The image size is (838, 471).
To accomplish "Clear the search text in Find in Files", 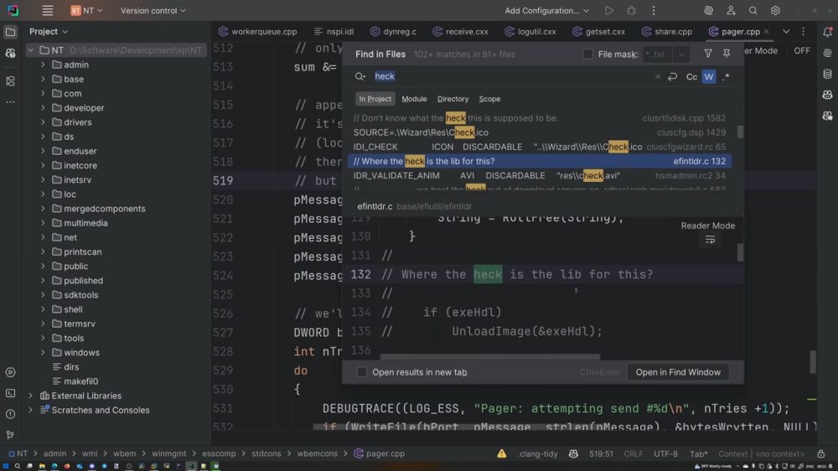I will [657, 76].
